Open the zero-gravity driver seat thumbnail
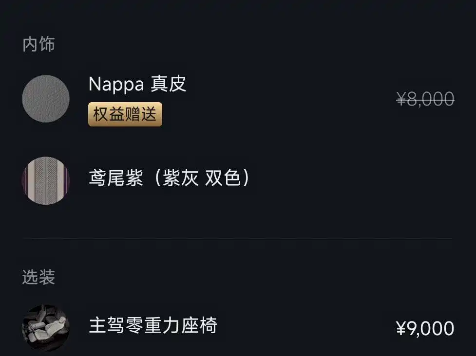Image resolution: width=476 pixels, height=356 pixels. pyautogui.click(x=45, y=328)
